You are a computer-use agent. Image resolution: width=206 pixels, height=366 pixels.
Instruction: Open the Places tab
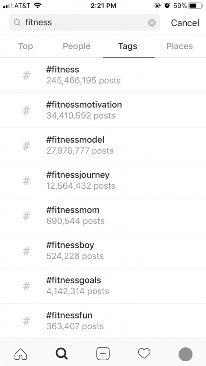pos(179,46)
